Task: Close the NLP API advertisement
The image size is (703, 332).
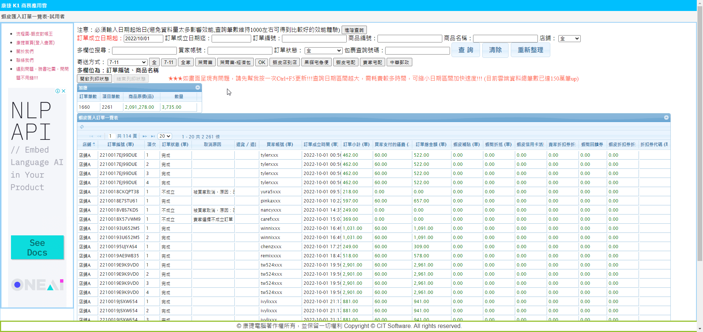Action: [x=64, y=91]
